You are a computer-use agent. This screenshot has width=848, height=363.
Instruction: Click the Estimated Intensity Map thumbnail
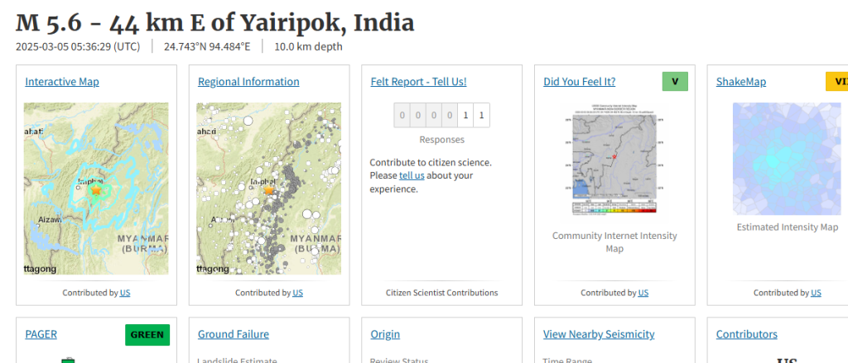pos(787,159)
